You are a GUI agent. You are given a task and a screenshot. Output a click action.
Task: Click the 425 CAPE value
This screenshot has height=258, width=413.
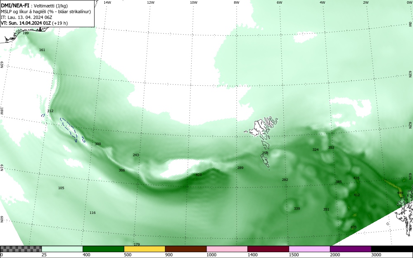(354, 227)
